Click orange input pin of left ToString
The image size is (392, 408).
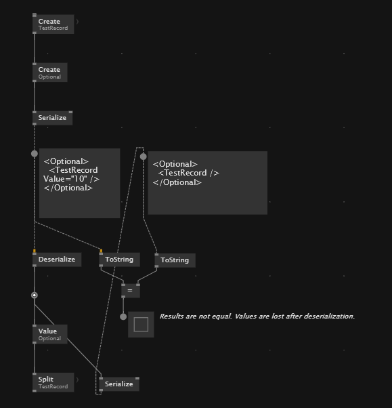coord(101,251)
